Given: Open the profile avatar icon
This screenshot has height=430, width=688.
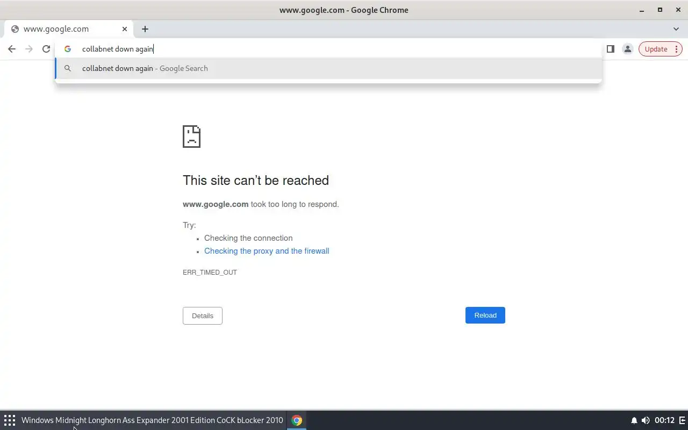Looking at the screenshot, I should coord(627,49).
